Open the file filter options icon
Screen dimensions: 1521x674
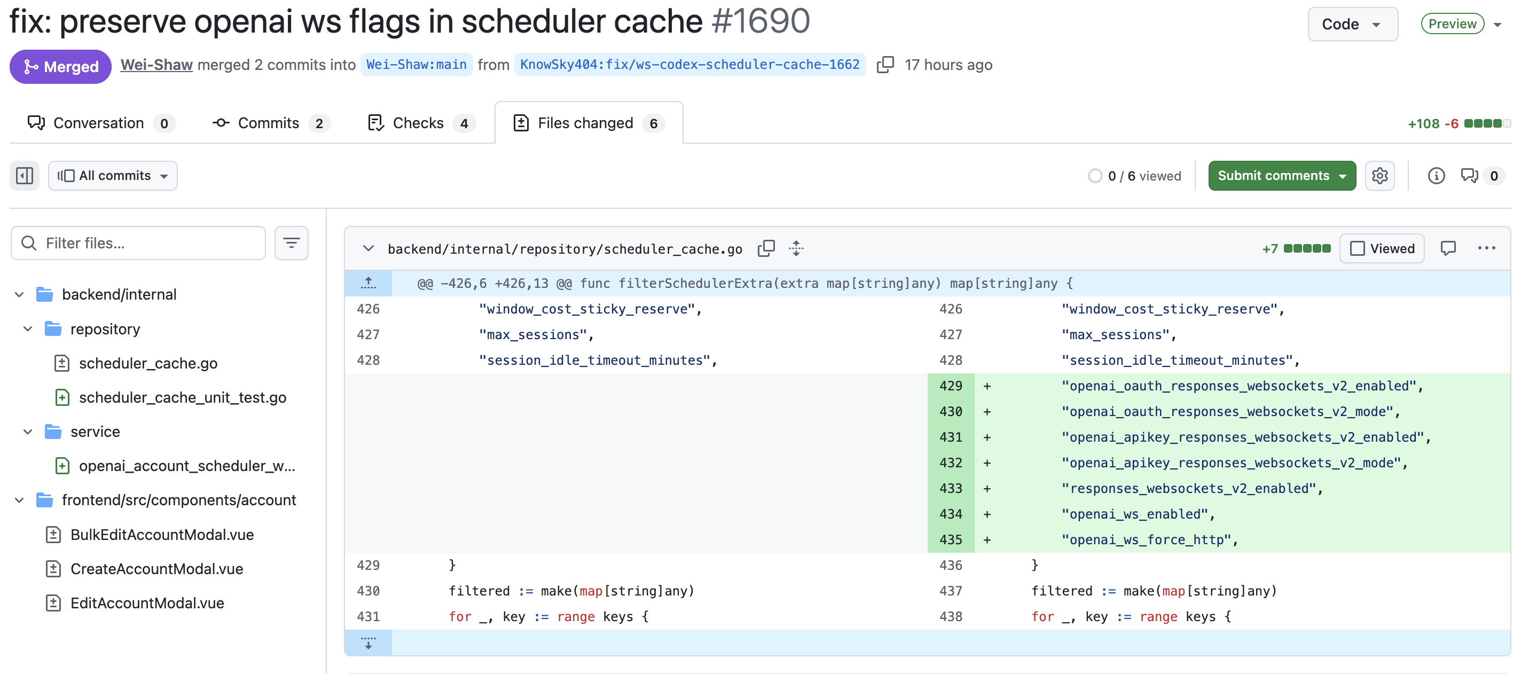[291, 243]
